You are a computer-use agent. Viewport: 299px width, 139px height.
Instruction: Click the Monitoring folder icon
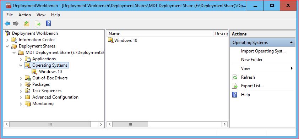[28, 104]
